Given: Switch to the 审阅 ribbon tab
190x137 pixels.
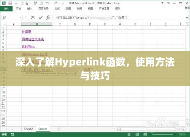Looking at the screenshot, I should click(x=79, y=8).
